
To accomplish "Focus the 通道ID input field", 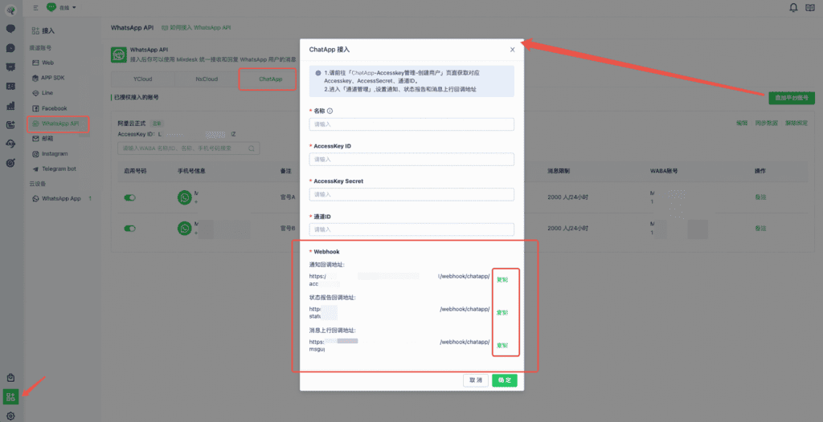I will point(411,229).
